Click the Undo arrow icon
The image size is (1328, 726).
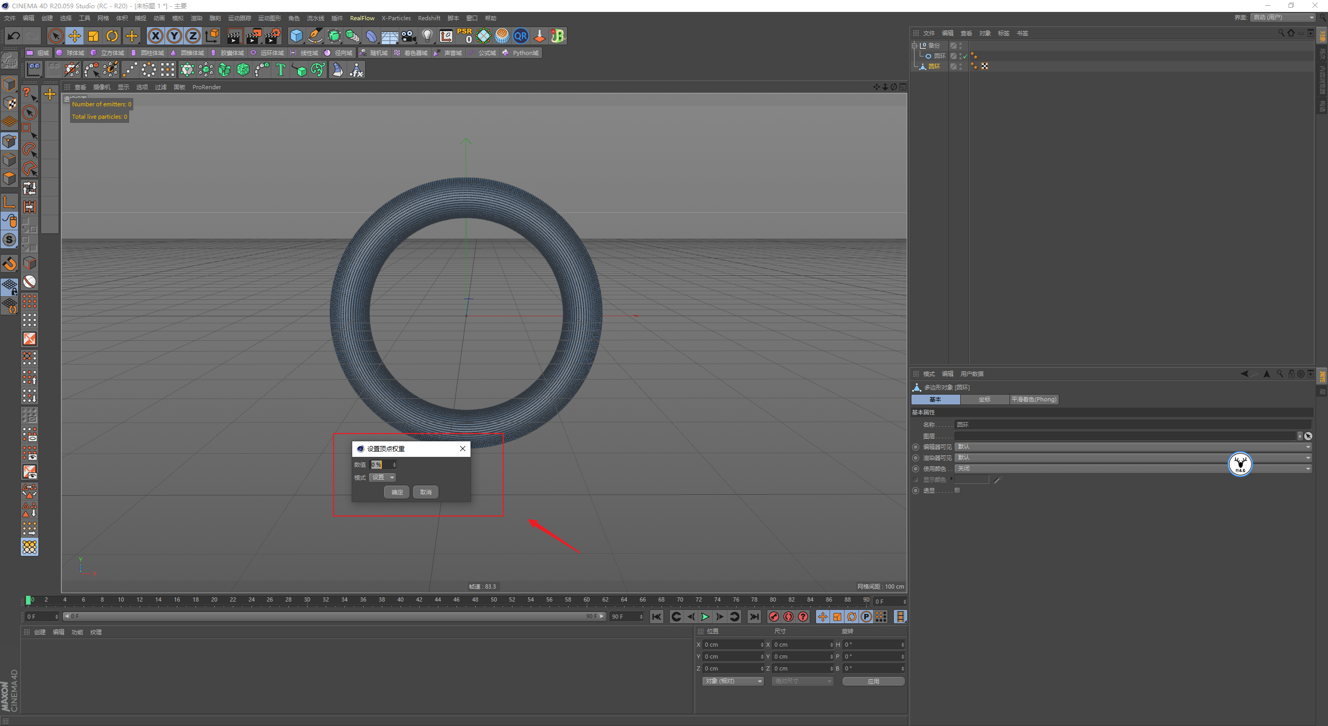tap(14, 36)
